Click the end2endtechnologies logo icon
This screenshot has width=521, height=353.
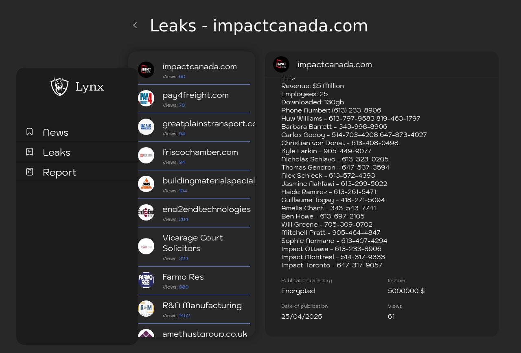click(146, 212)
